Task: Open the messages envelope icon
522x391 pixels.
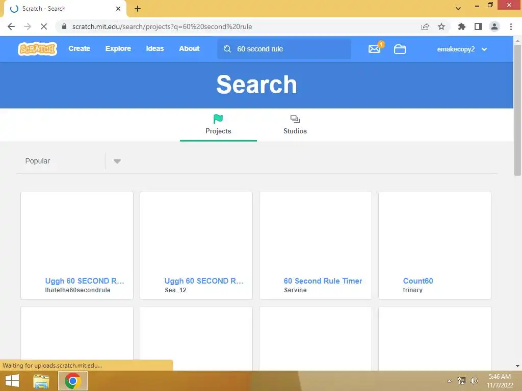Action: point(375,49)
